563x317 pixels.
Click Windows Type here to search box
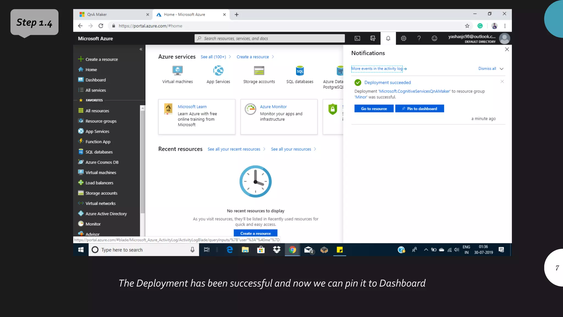pyautogui.click(x=144, y=250)
